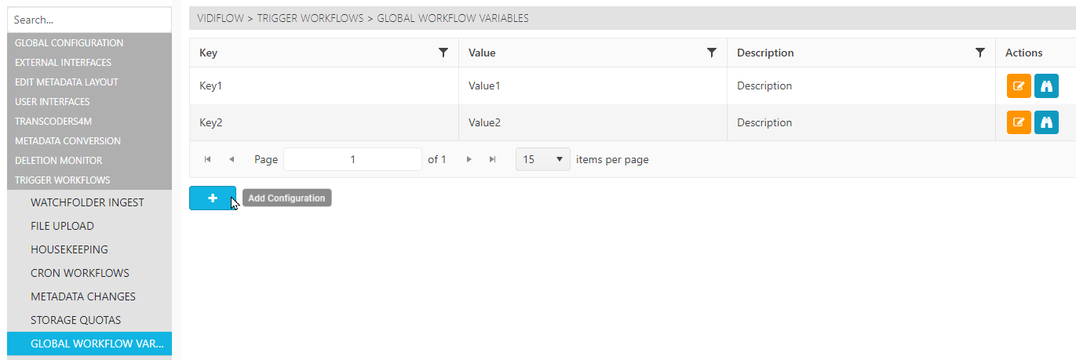The image size is (1076, 360).
Task: Open the Value column filter
Action: (712, 53)
